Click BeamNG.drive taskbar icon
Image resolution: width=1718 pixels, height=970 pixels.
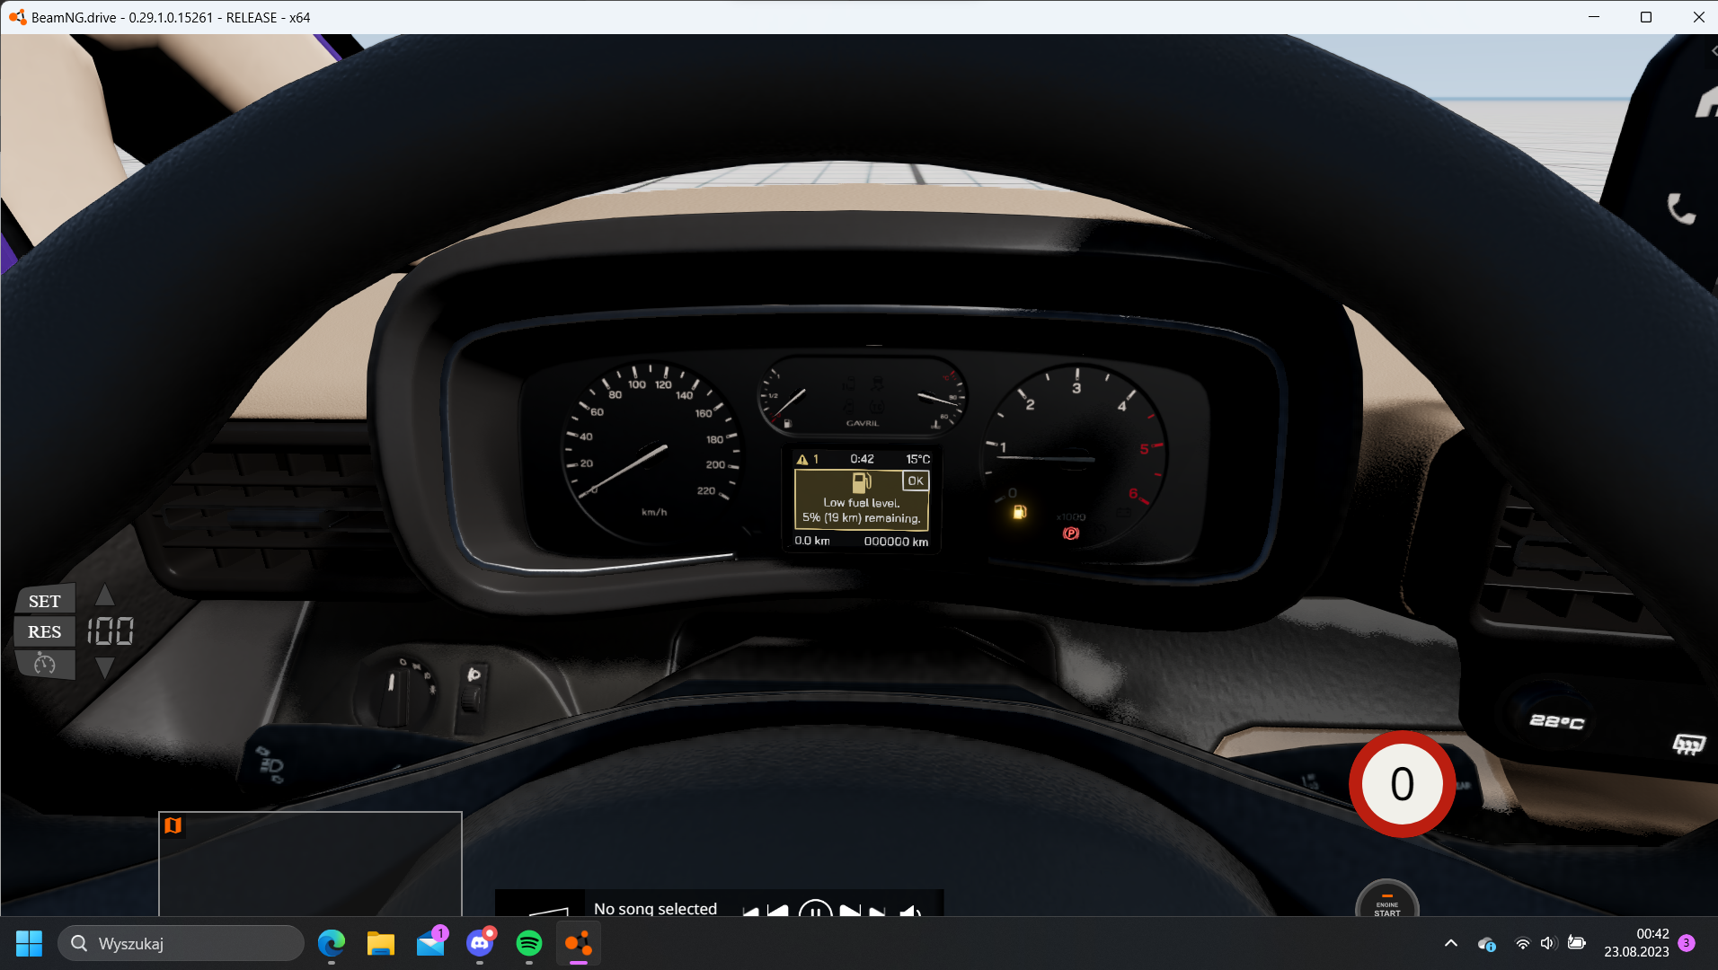tap(579, 943)
